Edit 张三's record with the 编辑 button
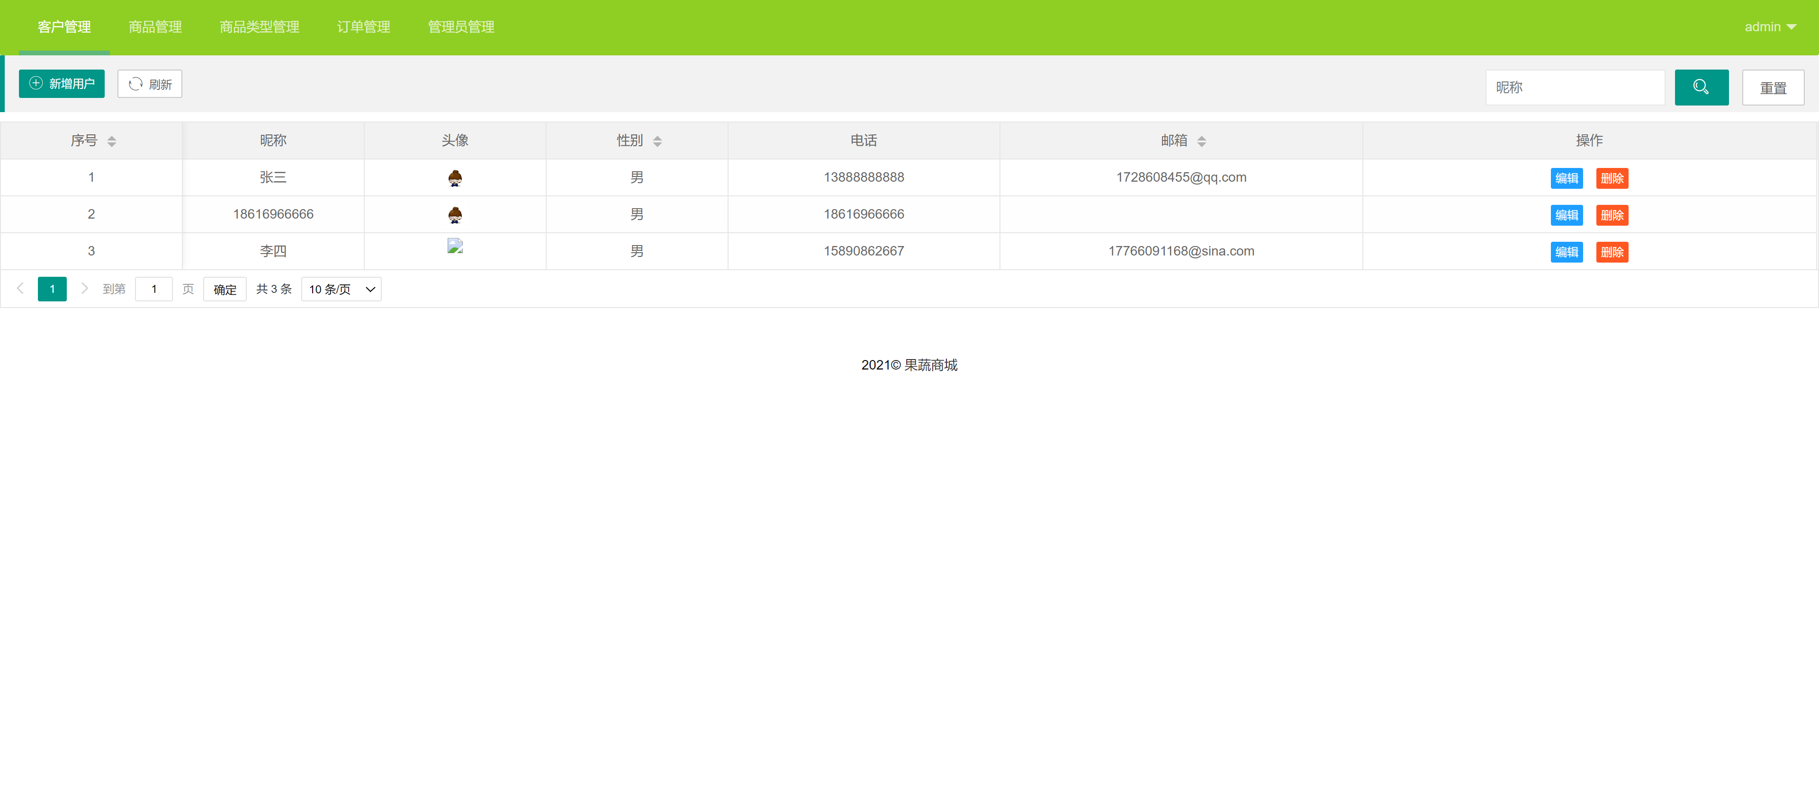1819x801 pixels. pos(1567,178)
